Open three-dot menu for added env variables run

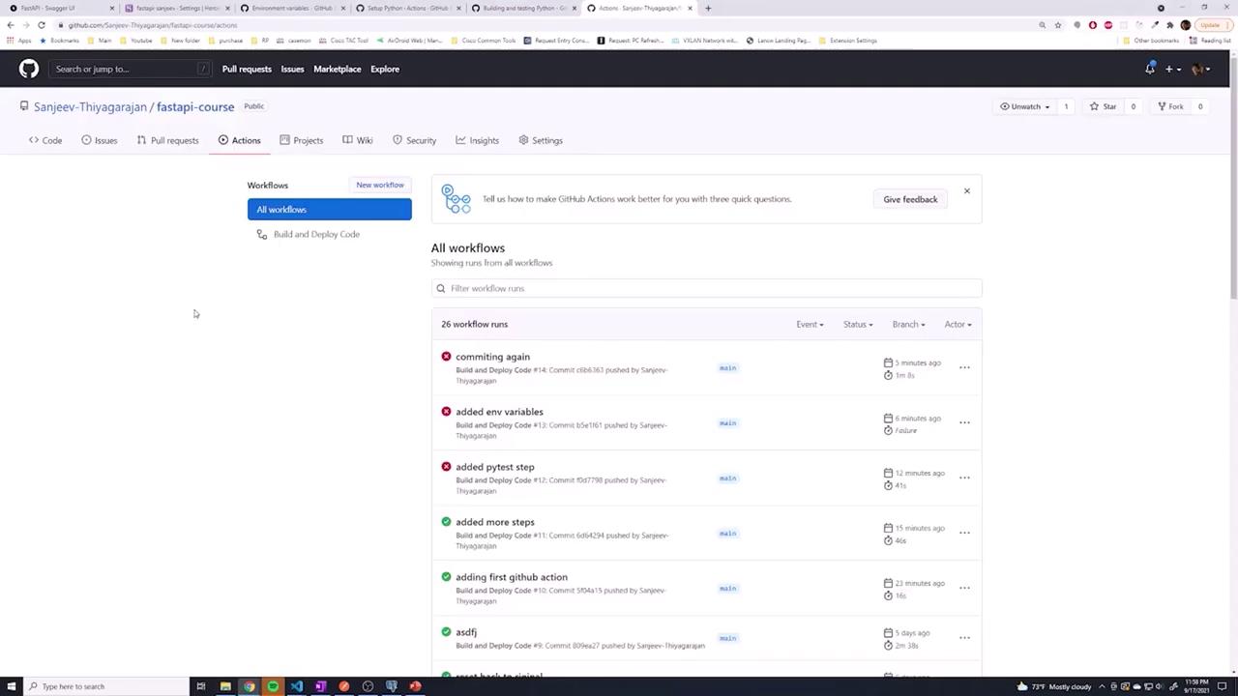[x=964, y=422]
